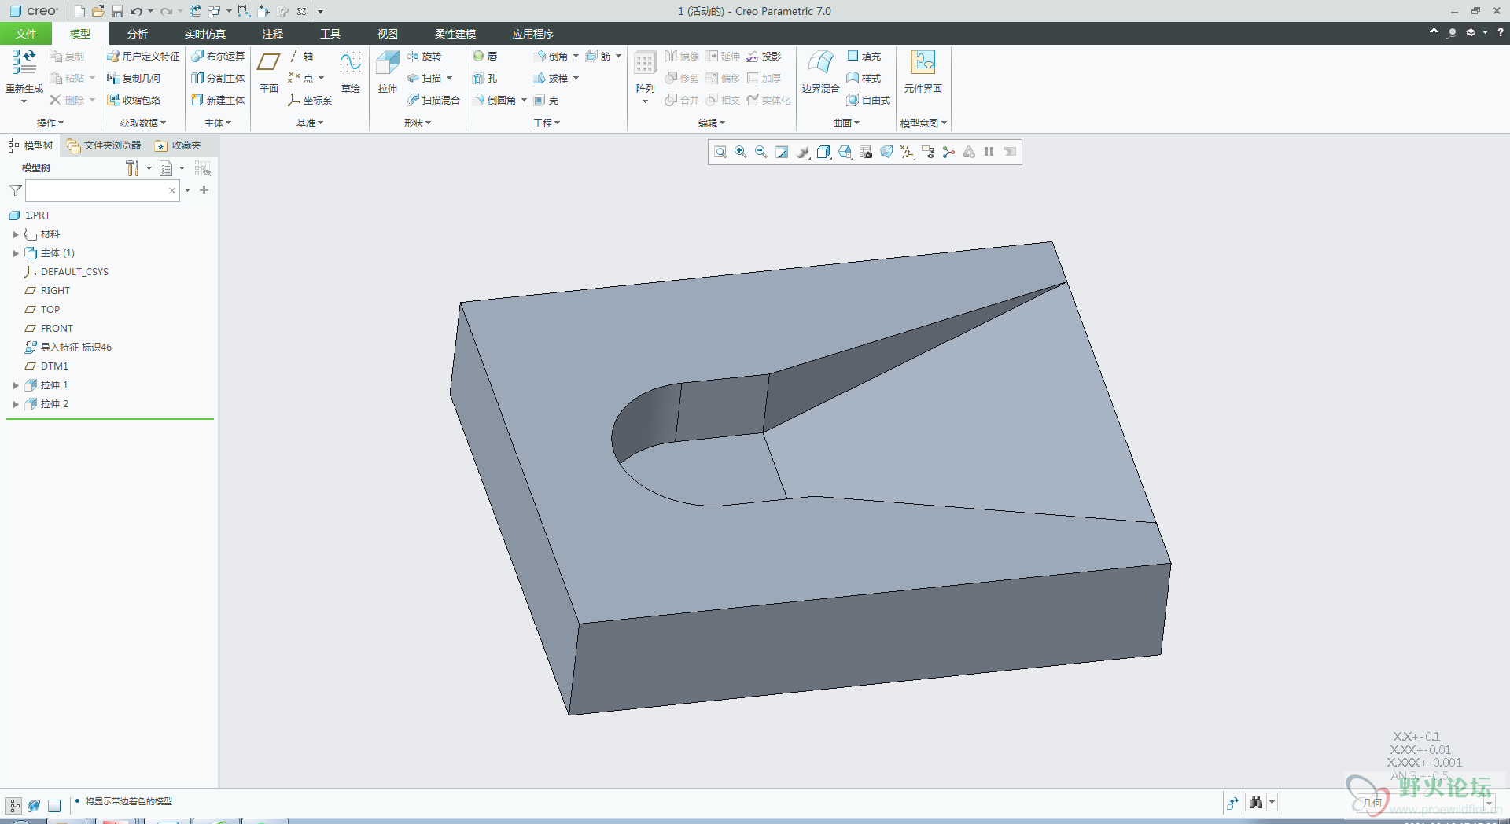The image size is (1510, 824).
Task: Open the 曲面 group dropdown
Action: [846, 123]
